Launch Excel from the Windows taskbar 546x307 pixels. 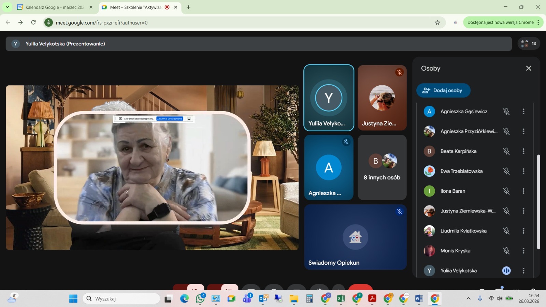tap(341, 299)
